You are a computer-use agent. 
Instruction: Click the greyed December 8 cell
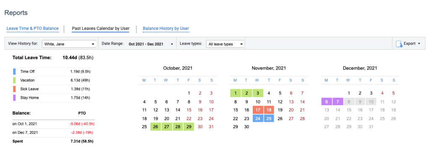tap(349, 102)
